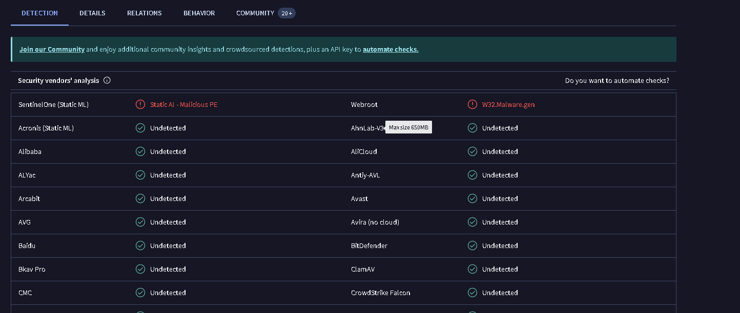
Task: Click the red warning icon beside W32.Malware.gen
Action: 472,104
